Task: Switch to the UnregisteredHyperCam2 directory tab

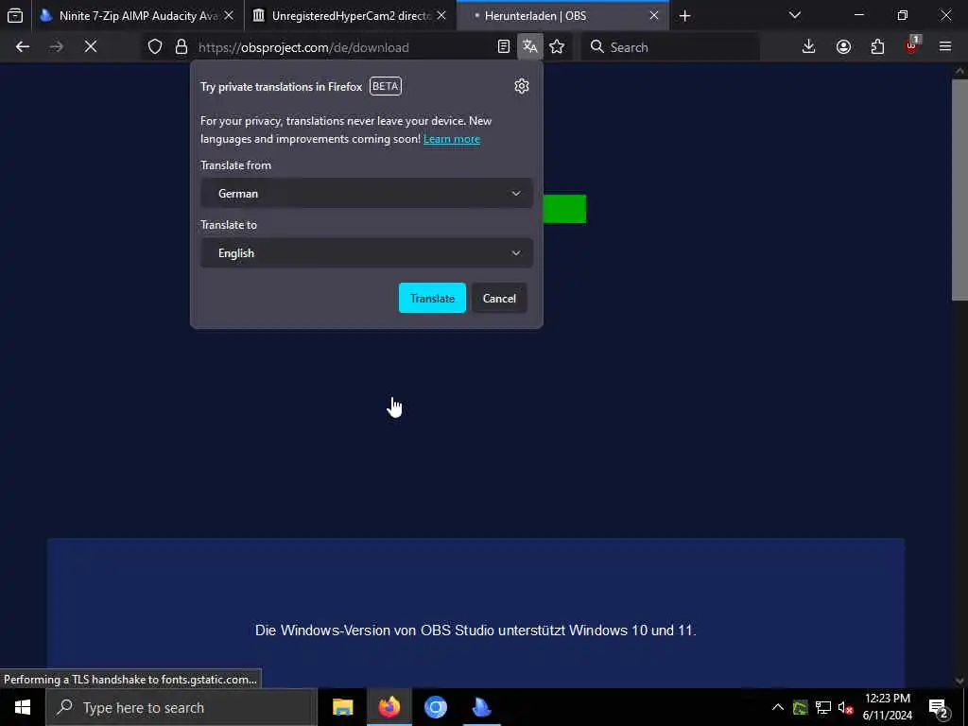Action: 351,15
